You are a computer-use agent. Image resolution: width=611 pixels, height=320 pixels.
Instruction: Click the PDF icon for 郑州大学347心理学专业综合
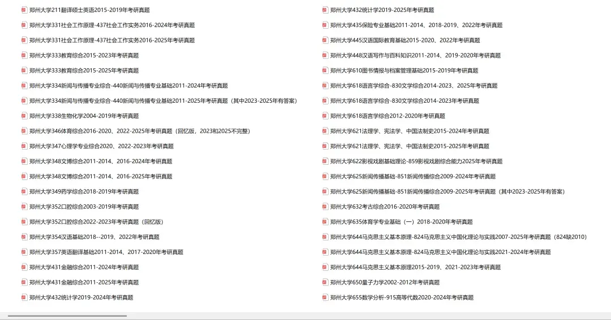(x=24, y=146)
